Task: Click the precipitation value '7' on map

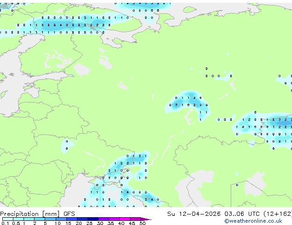Action: 176,105
